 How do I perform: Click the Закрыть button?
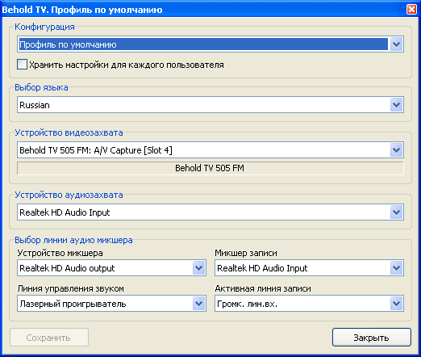click(x=372, y=338)
